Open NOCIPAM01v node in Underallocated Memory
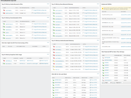The image size is (131, 98). [x=59, y=47]
